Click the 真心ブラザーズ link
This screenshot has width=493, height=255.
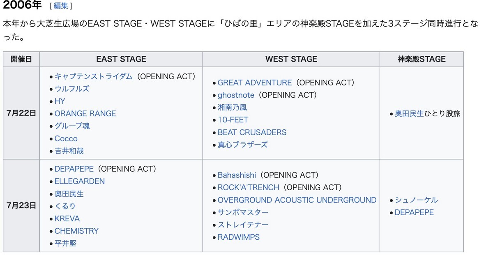point(242,145)
